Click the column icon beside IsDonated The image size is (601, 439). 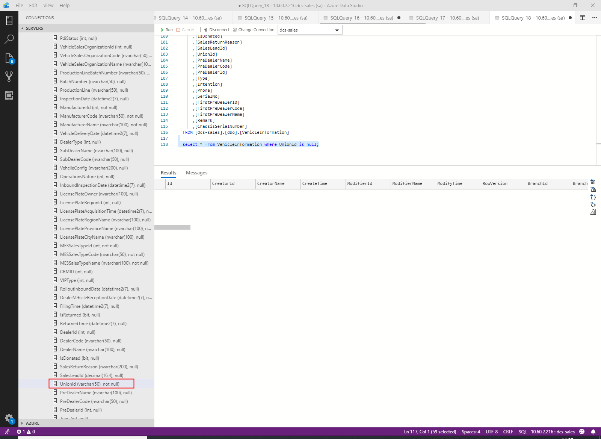pos(55,358)
